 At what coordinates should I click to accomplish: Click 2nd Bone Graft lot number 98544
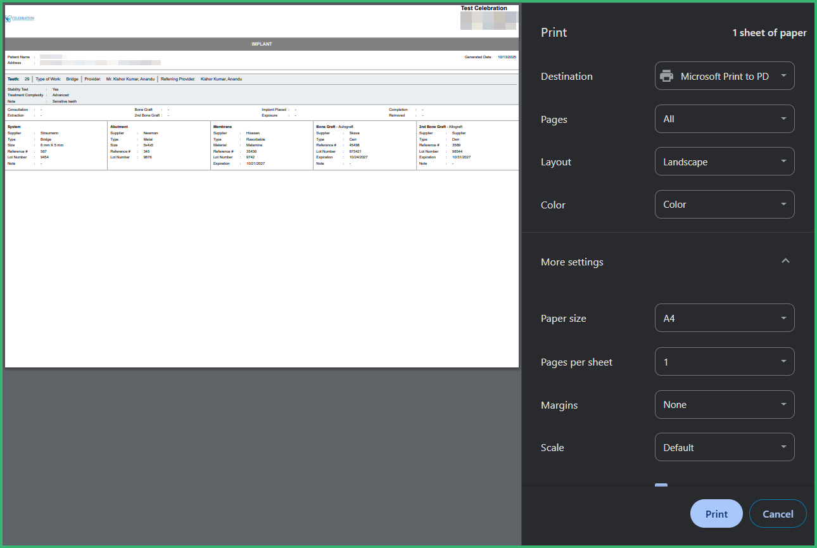[457, 151]
